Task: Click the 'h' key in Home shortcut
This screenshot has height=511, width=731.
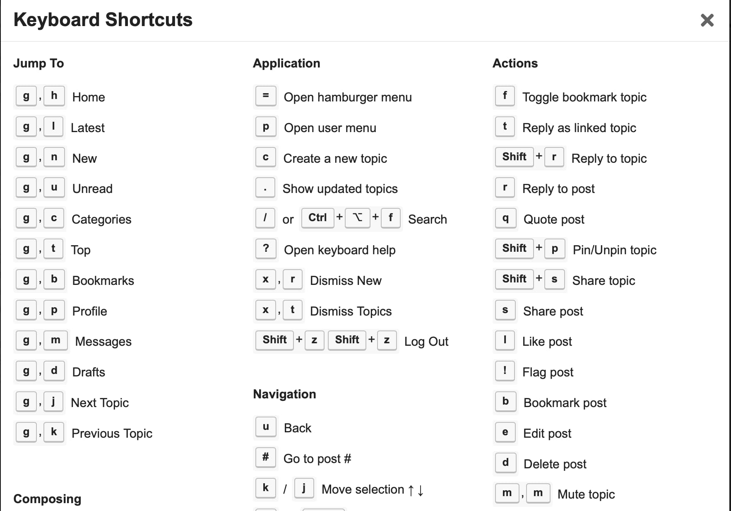Action: tap(54, 96)
